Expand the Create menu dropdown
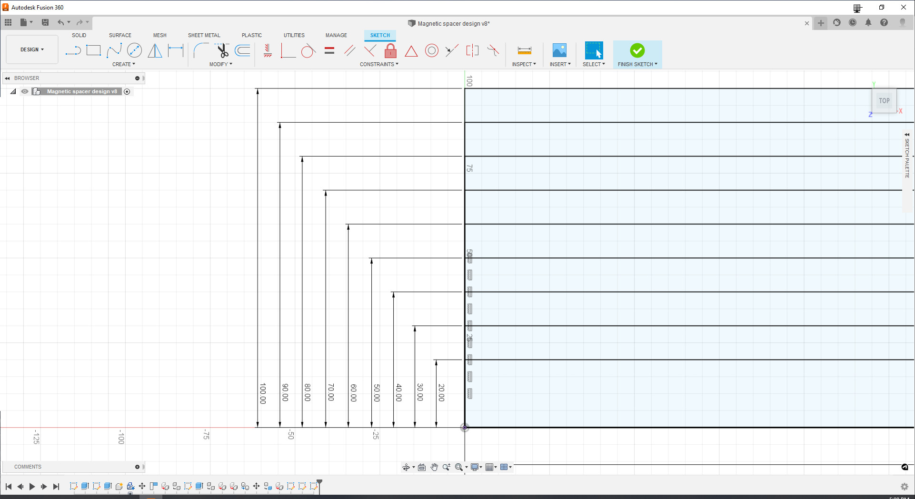Image resolution: width=915 pixels, height=499 pixels. coord(124,64)
